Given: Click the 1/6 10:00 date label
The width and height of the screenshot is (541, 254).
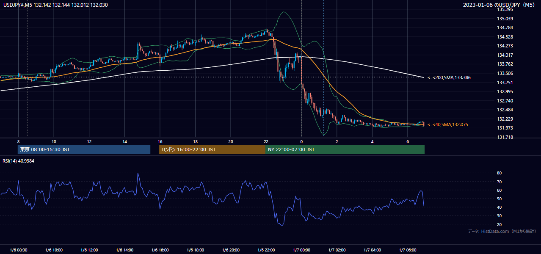Looking at the screenshot, I should [x=54, y=250].
